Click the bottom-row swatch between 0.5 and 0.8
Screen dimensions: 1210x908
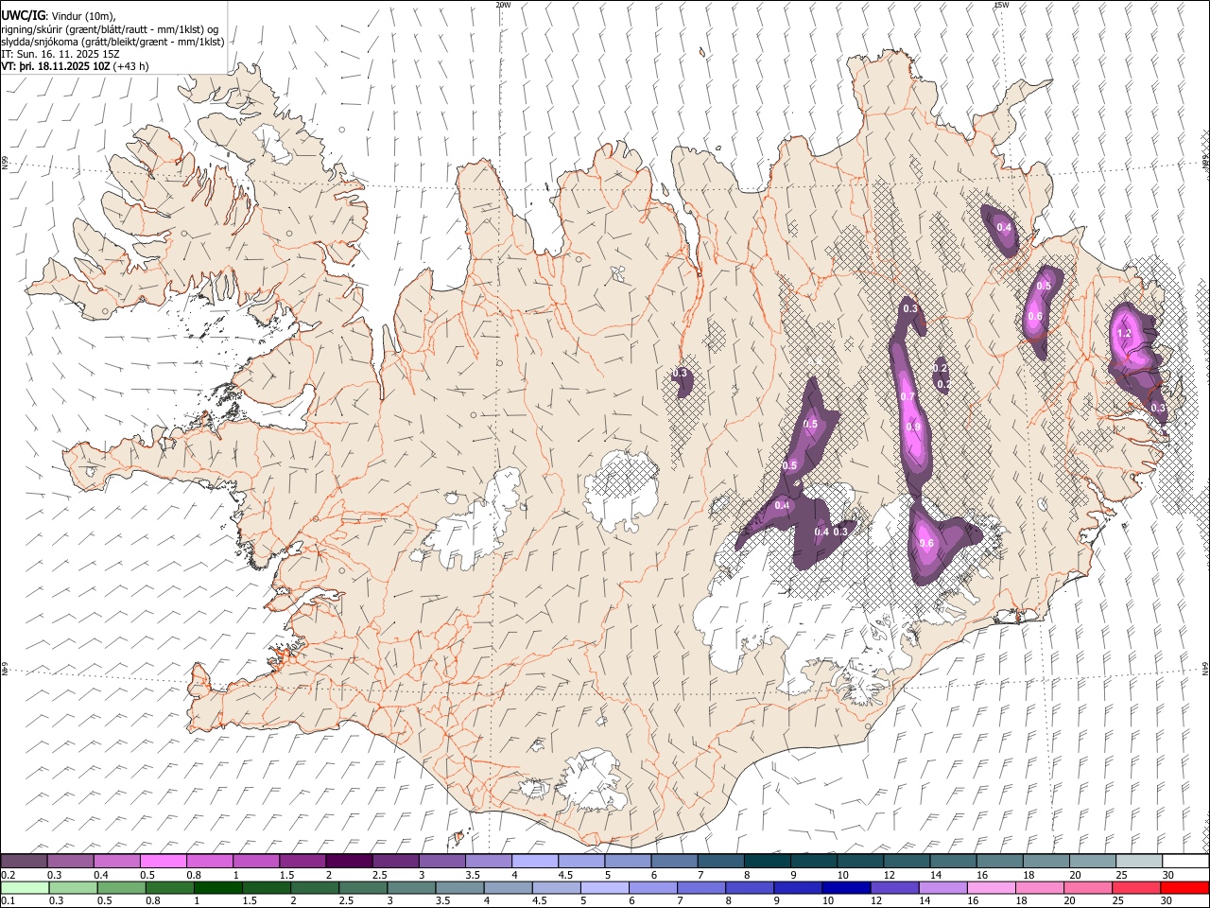122,888
